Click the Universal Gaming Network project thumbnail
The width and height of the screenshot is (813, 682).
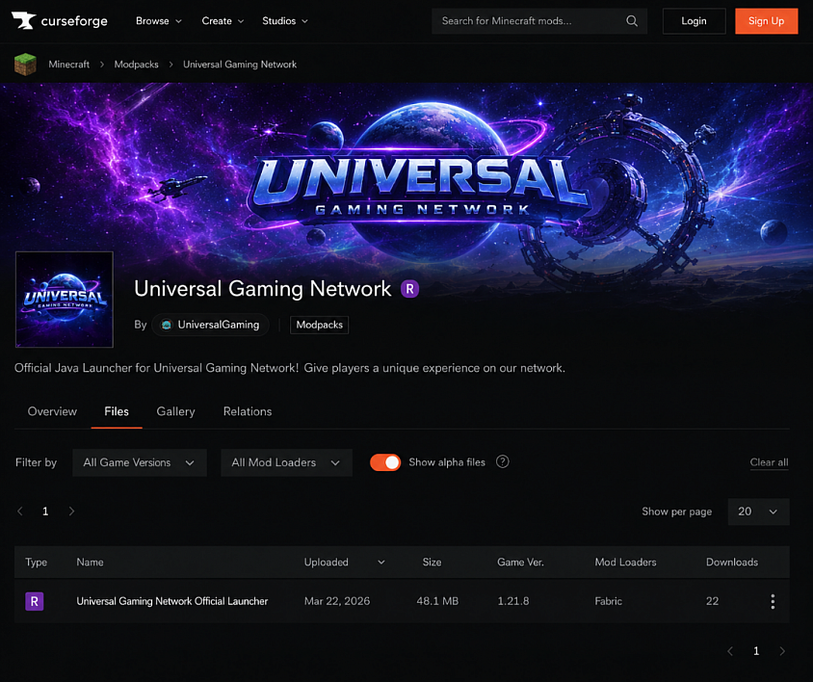click(x=65, y=300)
